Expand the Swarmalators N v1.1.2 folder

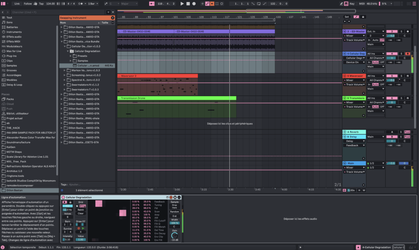coord(65,85)
